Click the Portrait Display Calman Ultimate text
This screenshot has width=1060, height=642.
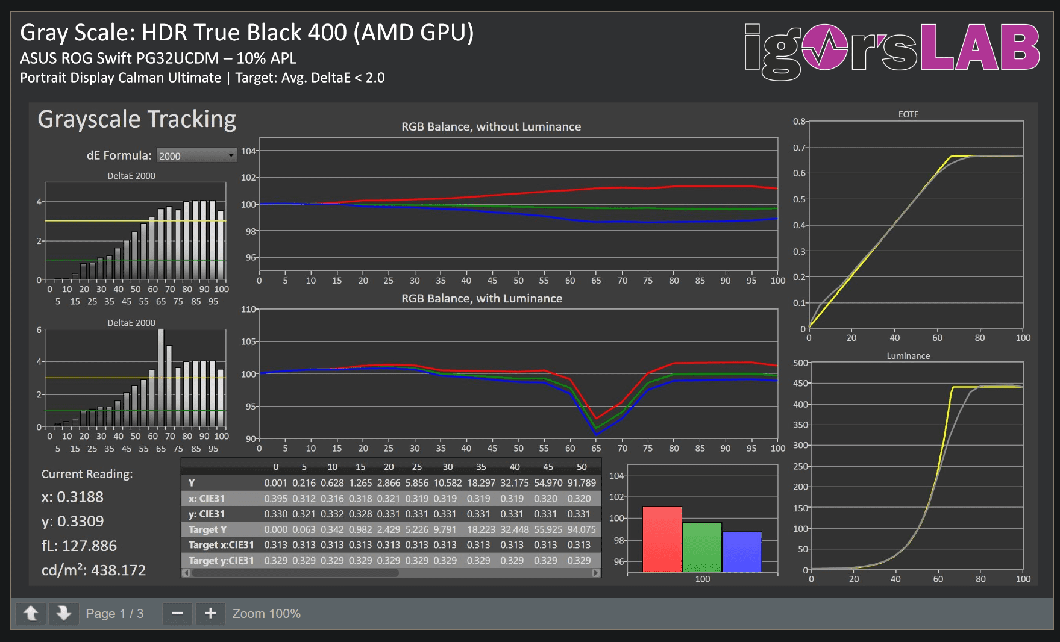pos(121,78)
